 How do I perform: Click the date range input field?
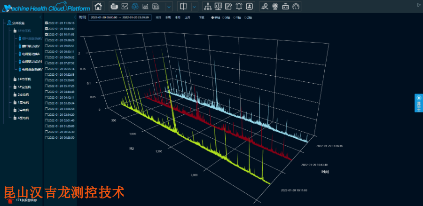pos(120,17)
